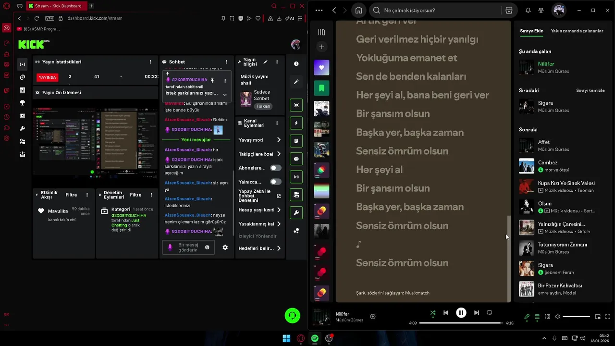615x346 pixels.
Task: Switch to Yakın zamanda çalınanlar tab
Action: (x=577, y=31)
